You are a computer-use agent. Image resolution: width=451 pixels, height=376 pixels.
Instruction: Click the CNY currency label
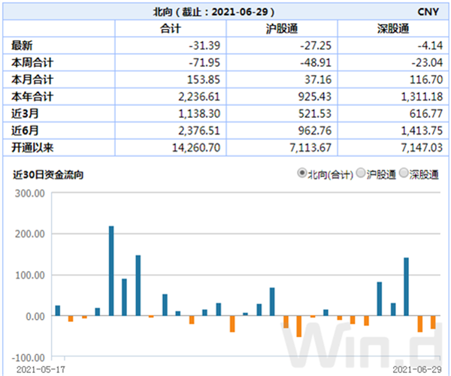428,12
